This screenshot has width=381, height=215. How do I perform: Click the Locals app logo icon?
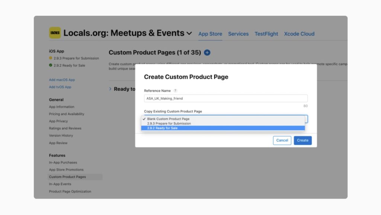point(55,33)
